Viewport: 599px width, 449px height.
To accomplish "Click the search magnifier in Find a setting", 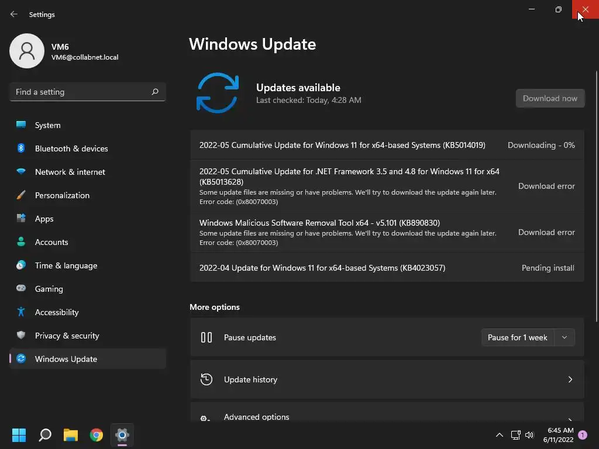I will [154, 92].
